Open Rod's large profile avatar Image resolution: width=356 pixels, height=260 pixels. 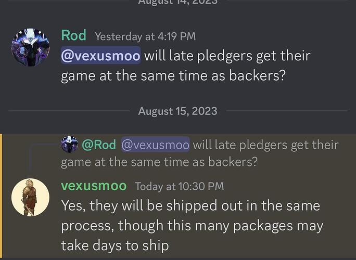click(30, 47)
